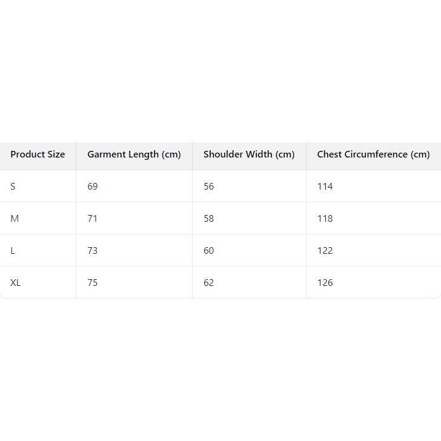
Task: Click shoulder width value 56
Action: (209, 187)
